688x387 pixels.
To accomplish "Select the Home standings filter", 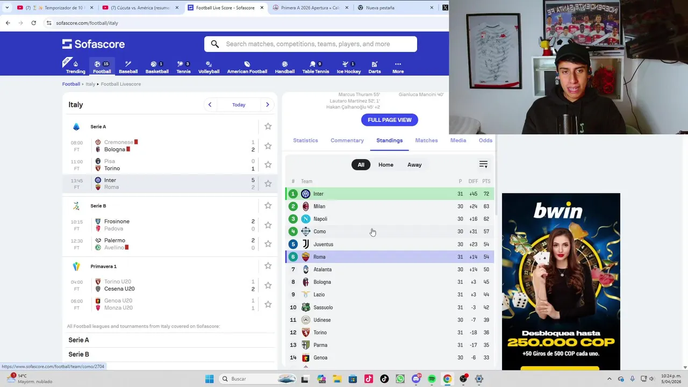I will tap(386, 165).
